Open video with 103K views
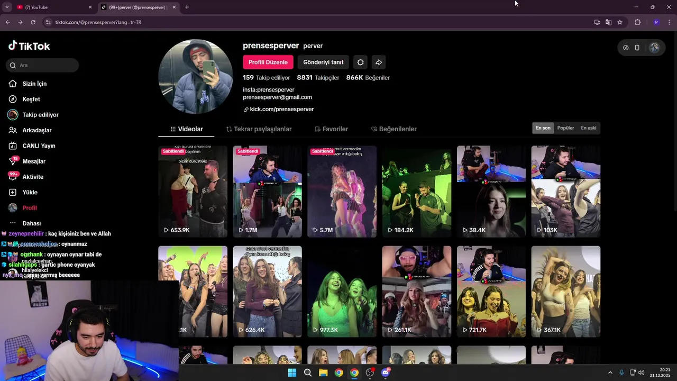The image size is (677, 381). tap(566, 192)
